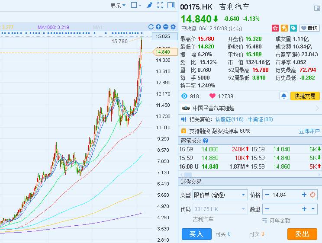Expand the 数量 dropdown arrow
This screenshot has height=243, width=322.
click(313, 209)
